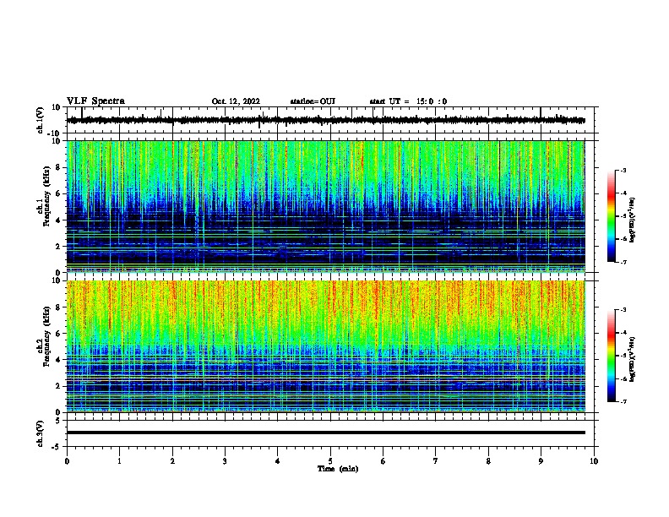Click the "Time (min)" axis label
This screenshot has width=669, height=517.
[338, 469]
